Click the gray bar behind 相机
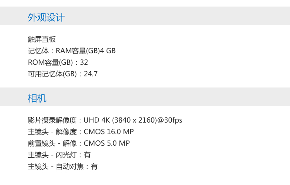 tap(145, 97)
